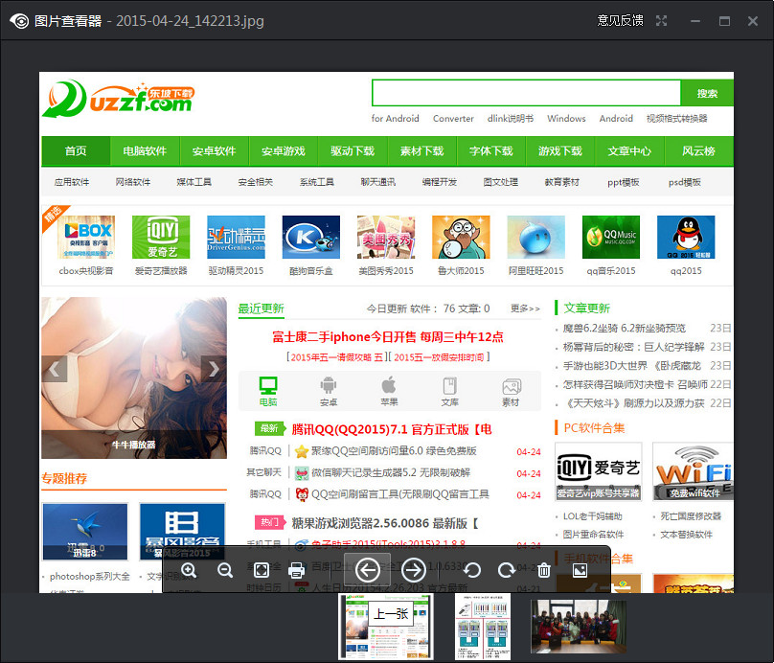
Task: Click 聚缘QQ空间刷访问量6.0 entry
Action: tap(394, 450)
